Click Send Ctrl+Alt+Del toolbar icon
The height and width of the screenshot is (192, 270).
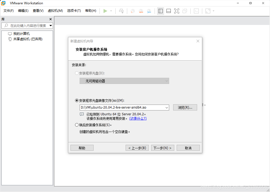121,11
